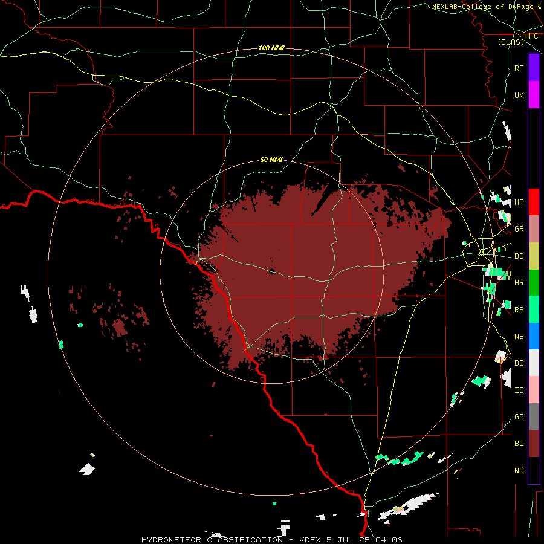
Task: Select the gray GC legend swatch
Action: (534, 416)
